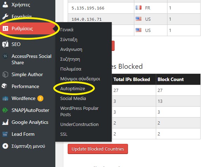Open Autoptimize settings in submenu

point(73,88)
